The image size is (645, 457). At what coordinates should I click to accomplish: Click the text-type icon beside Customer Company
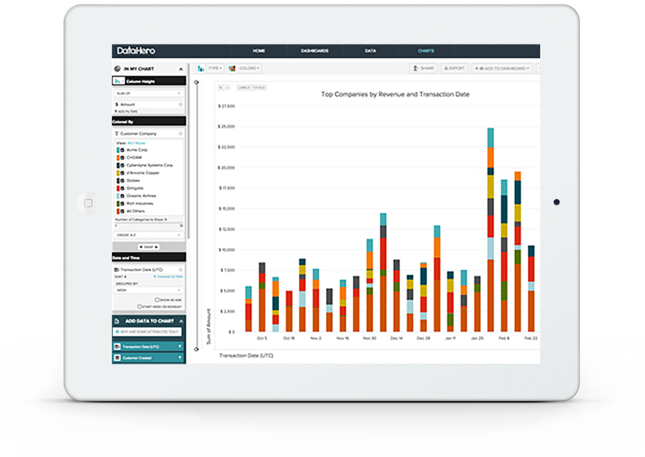click(117, 134)
